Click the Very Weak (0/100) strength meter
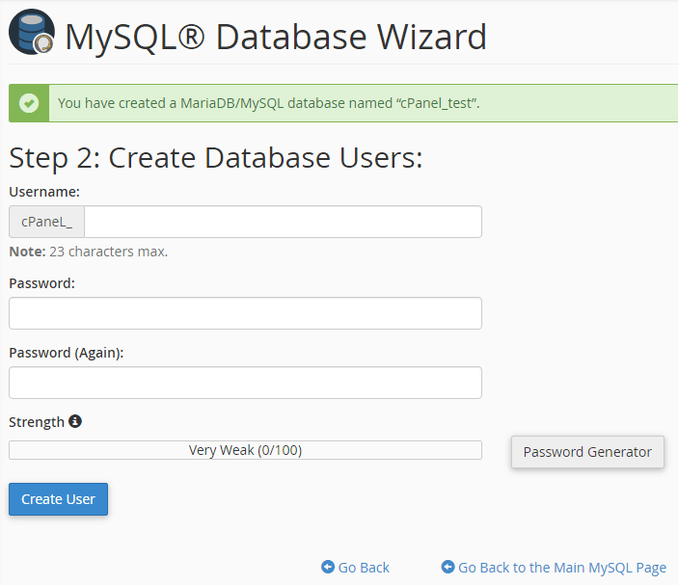 pos(245,450)
